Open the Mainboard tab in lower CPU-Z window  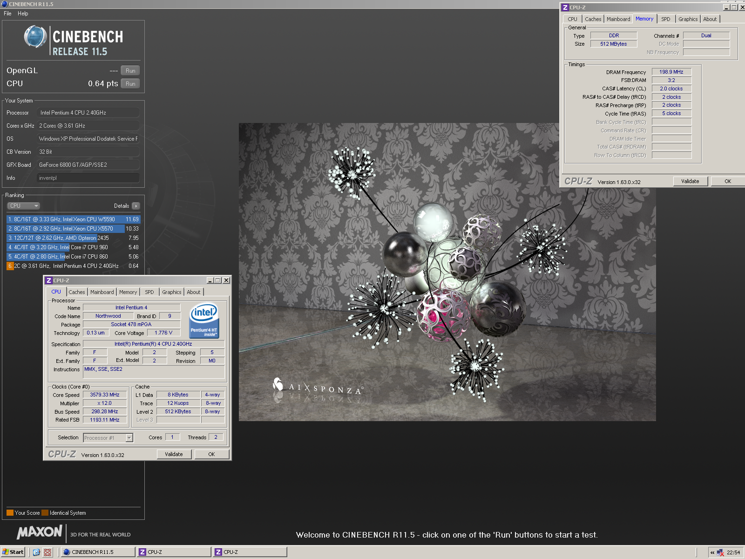(102, 292)
